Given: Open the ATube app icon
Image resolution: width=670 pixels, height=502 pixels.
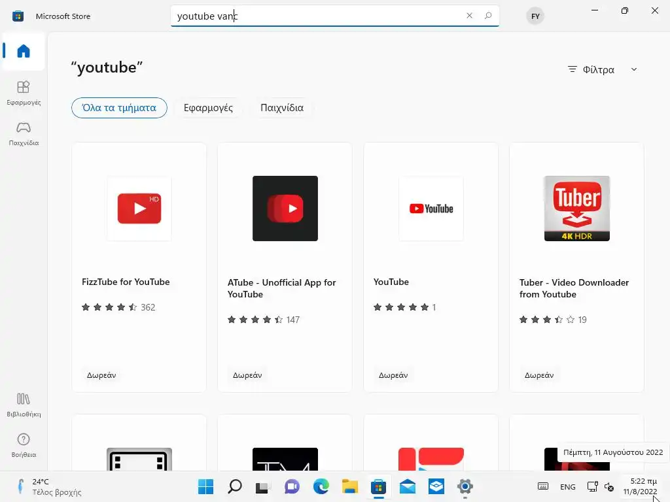Looking at the screenshot, I should click(285, 209).
